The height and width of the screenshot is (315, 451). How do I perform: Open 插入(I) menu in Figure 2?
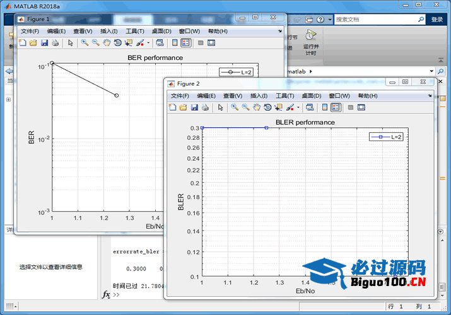pyautogui.click(x=259, y=96)
